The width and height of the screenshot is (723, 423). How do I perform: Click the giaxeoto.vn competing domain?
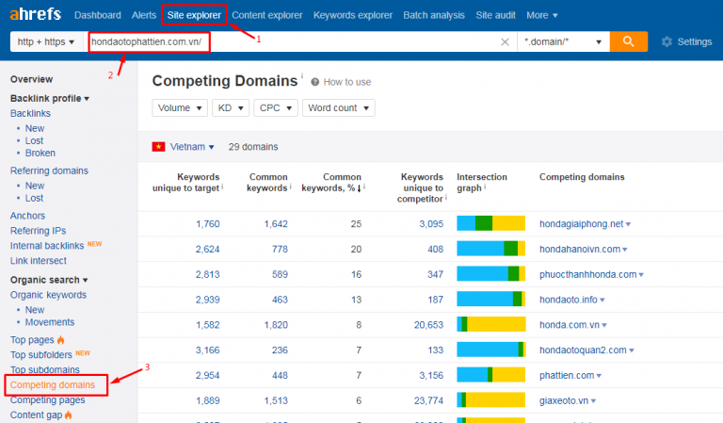tap(564, 400)
